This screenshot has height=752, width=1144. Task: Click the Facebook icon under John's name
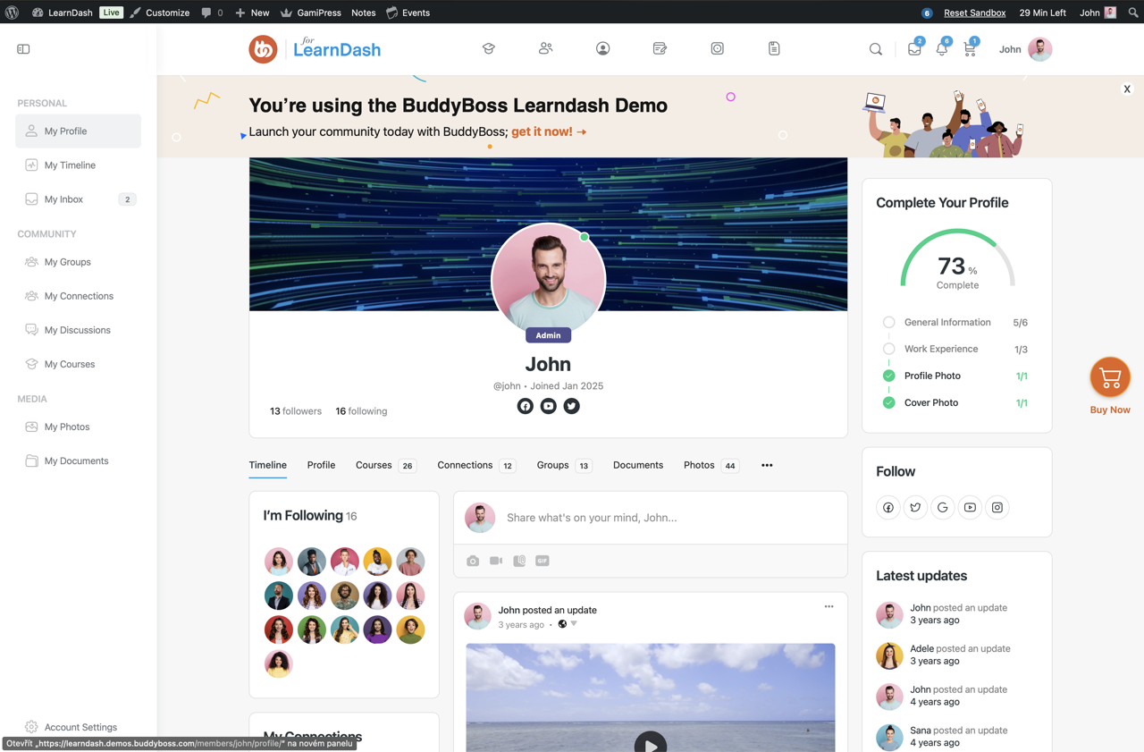(x=526, y=406)
